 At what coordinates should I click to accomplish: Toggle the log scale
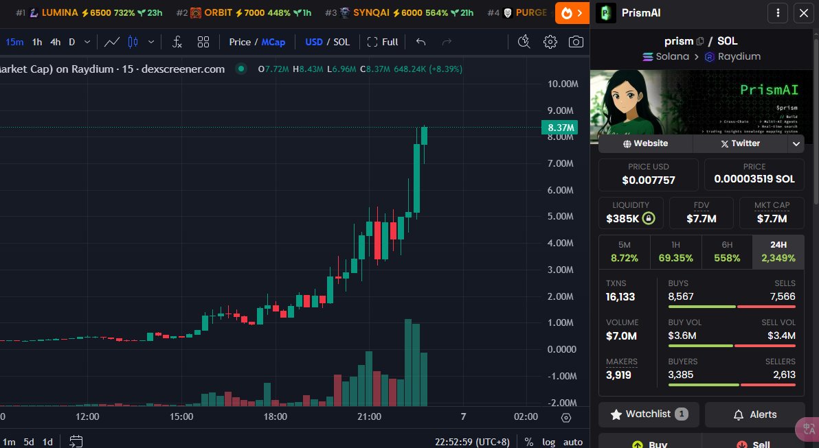(x=548, y=442)
